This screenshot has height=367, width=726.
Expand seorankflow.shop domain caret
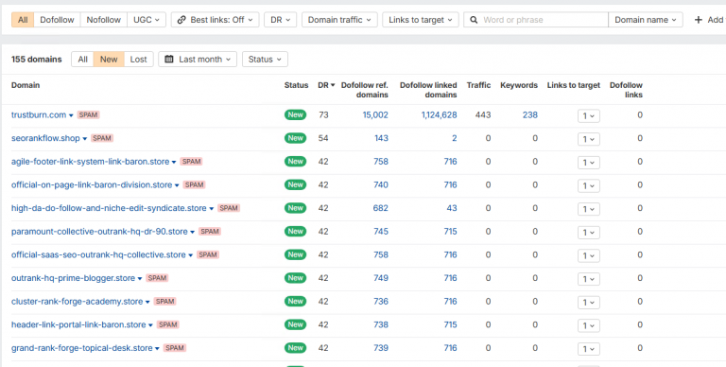coord(85,138)
